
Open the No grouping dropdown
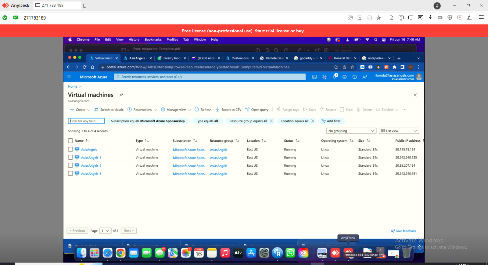[351, 131]
